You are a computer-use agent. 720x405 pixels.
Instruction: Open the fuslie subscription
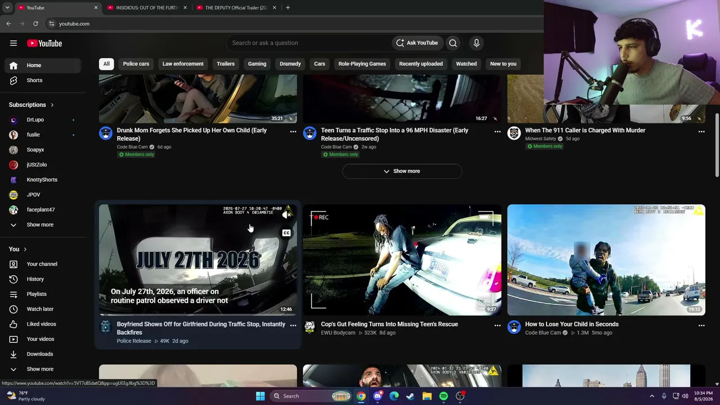coord(43,134)
